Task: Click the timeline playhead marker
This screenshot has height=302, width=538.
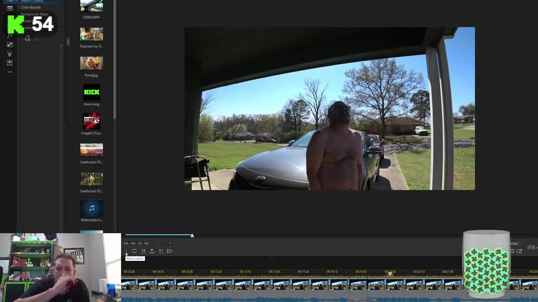Action: click(390, 274)
